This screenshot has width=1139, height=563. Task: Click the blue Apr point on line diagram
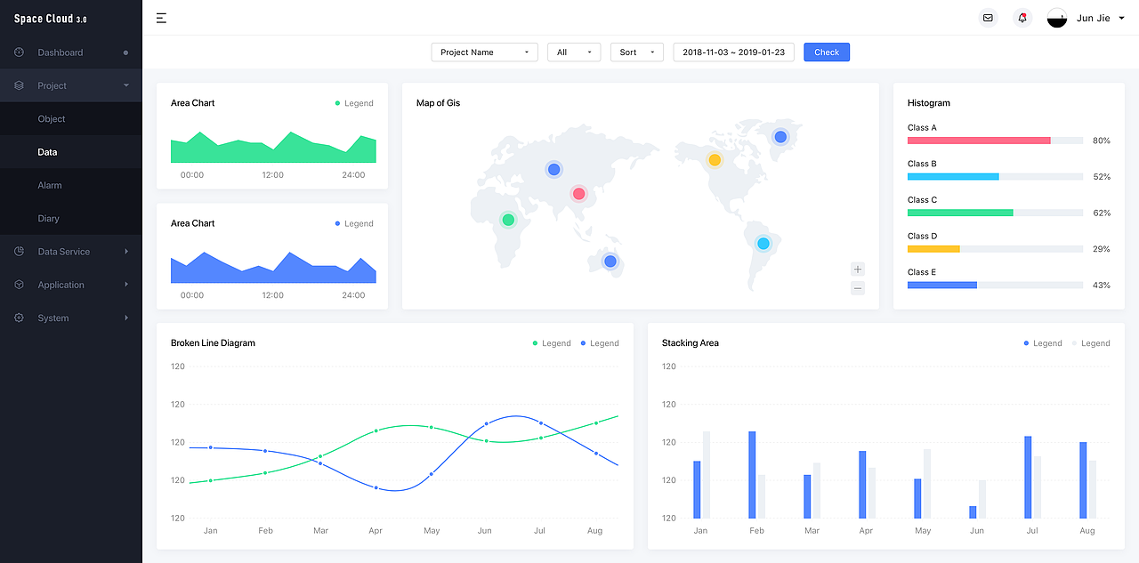376,487
